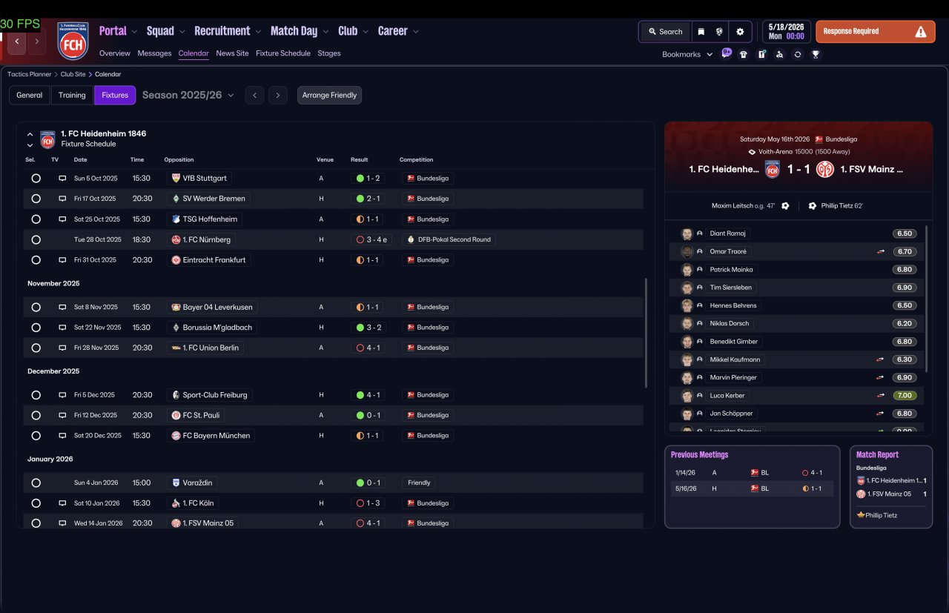Open the TV icon on the VfB Stuttgart row

tap(62, 179)
